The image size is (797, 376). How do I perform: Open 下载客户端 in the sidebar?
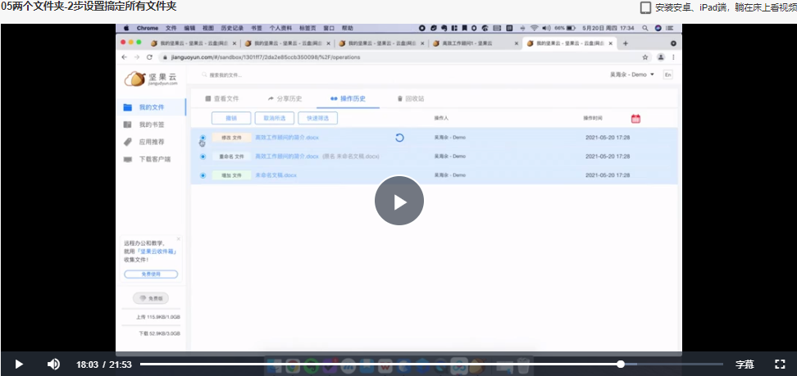coord(154,159)
